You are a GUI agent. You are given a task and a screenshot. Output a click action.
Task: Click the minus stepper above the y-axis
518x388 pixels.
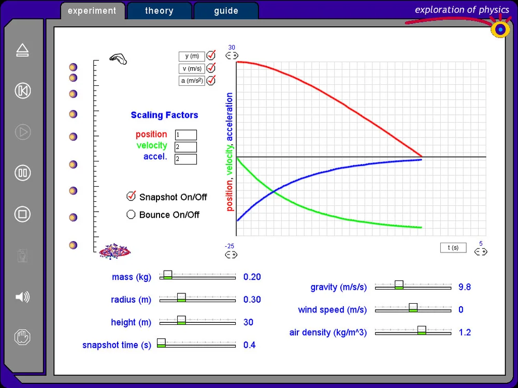click(x=228, y=55)
